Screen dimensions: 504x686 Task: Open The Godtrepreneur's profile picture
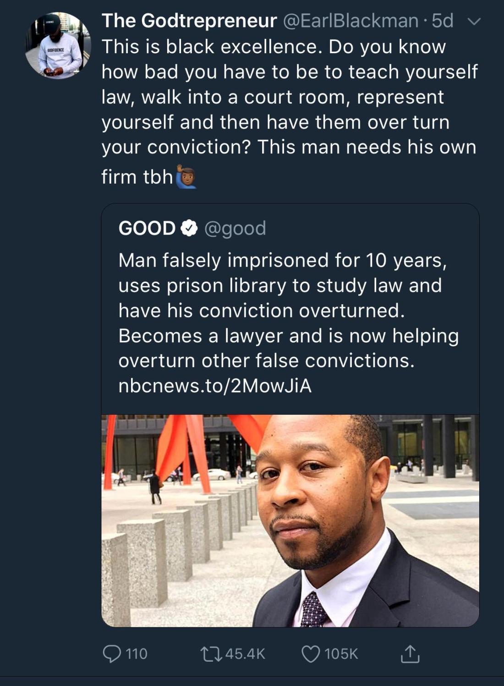click(x=58, y=46)
